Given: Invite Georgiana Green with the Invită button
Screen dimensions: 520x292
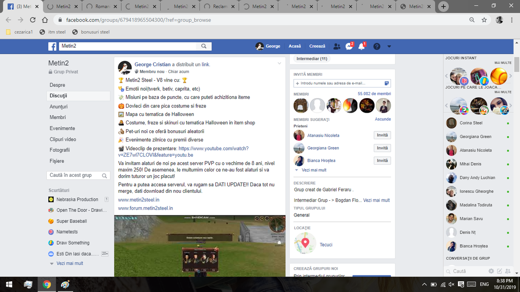Looking at the screenshot, I should point(382,148).
